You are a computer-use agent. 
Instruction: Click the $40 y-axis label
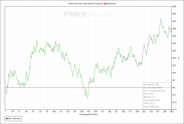coord(174,29)
